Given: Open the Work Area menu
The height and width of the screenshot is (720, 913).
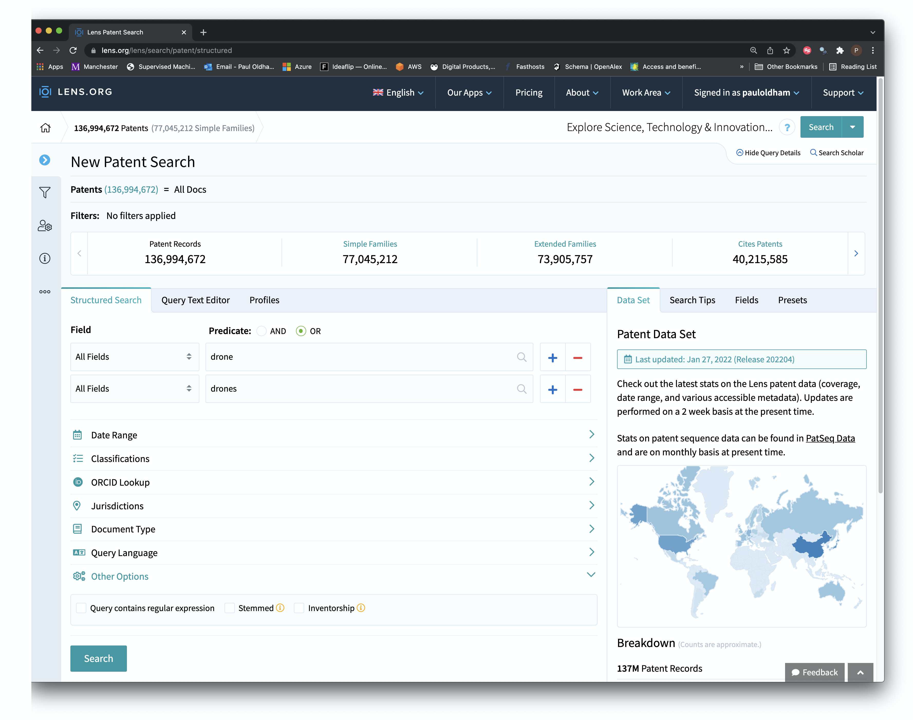Looking at the screenshot, I should point(646,93).
